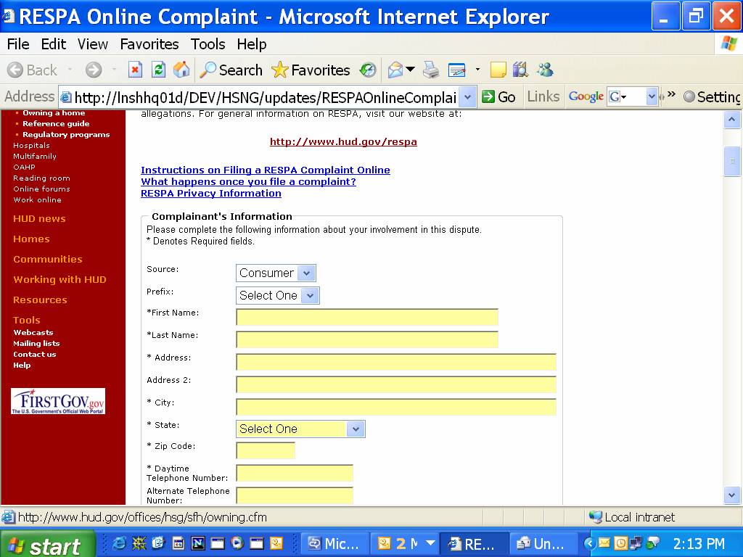Open the Discuss yellow note icon
This screenshot has width=743, height=557.
pos(498,70)
